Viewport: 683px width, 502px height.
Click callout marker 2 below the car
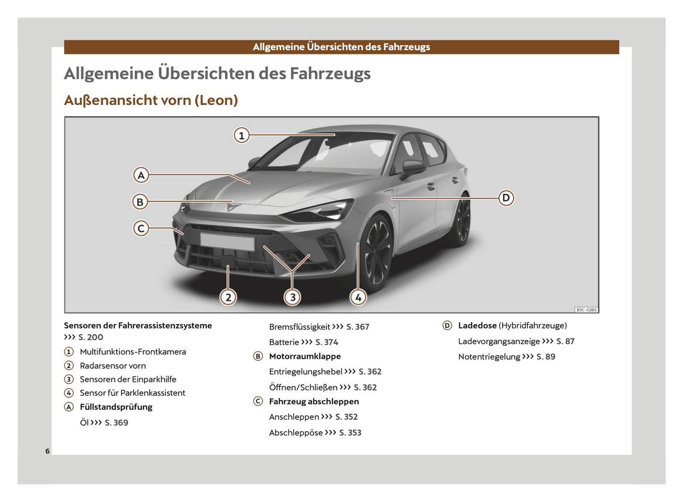click(228, 297)
